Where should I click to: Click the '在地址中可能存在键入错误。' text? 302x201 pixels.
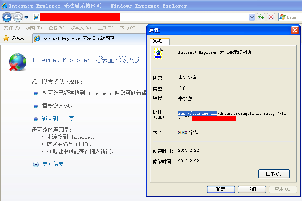[80, 151]
